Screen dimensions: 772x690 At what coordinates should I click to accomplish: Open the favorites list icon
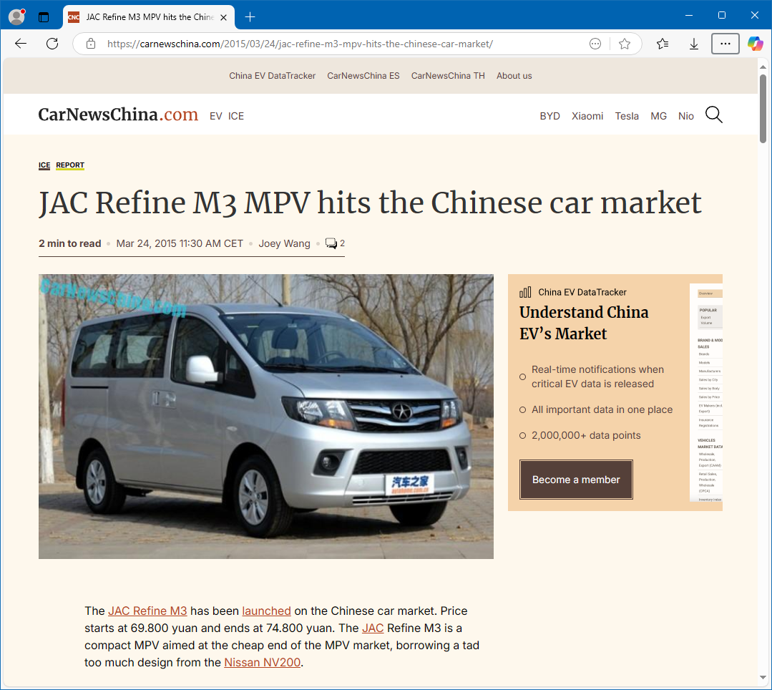tap(663, 44)
